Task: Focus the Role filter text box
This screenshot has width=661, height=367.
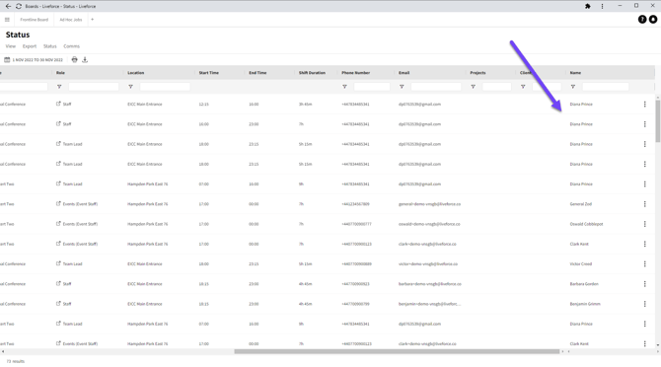Action: pos(94,87)
